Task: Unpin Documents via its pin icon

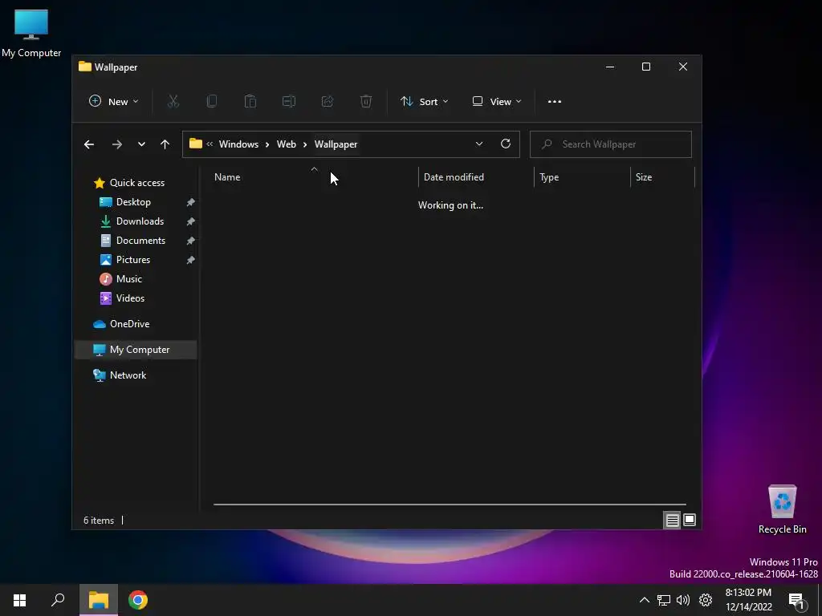Action: [x=191, y=241]
